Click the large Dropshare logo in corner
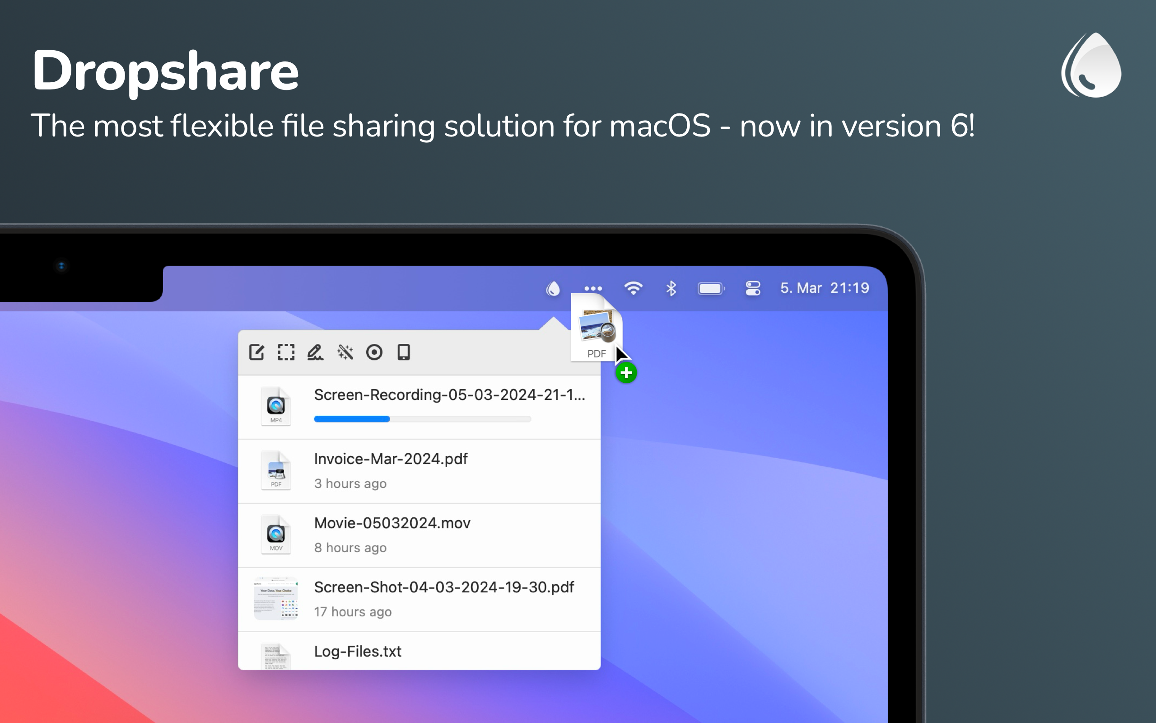The image size is (1156, 723). (1091, 66)
